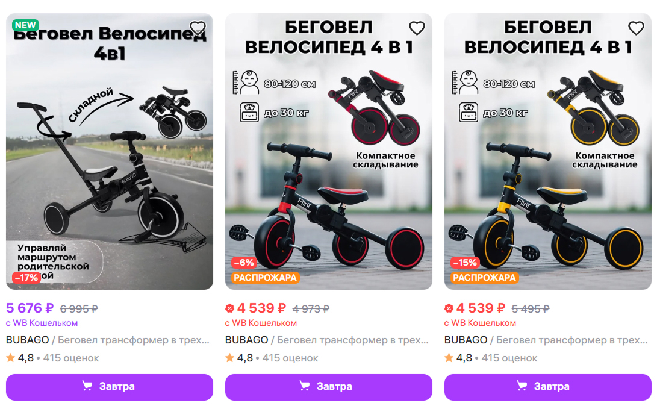Toggle favorite heart on the yellow Flint bike

coord(636,28)
